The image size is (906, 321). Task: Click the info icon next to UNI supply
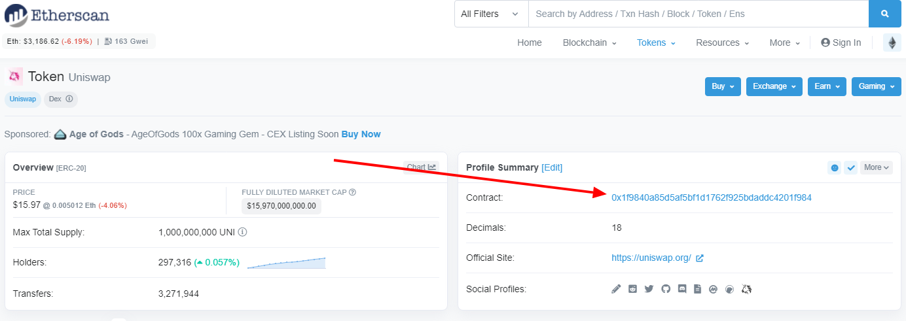(x=242, y=232)
